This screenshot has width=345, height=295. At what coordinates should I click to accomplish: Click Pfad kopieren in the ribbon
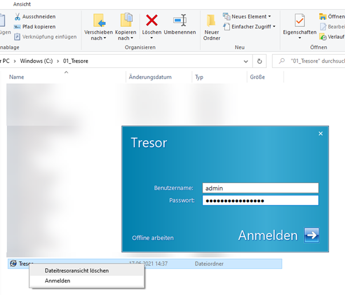point(38,26)
